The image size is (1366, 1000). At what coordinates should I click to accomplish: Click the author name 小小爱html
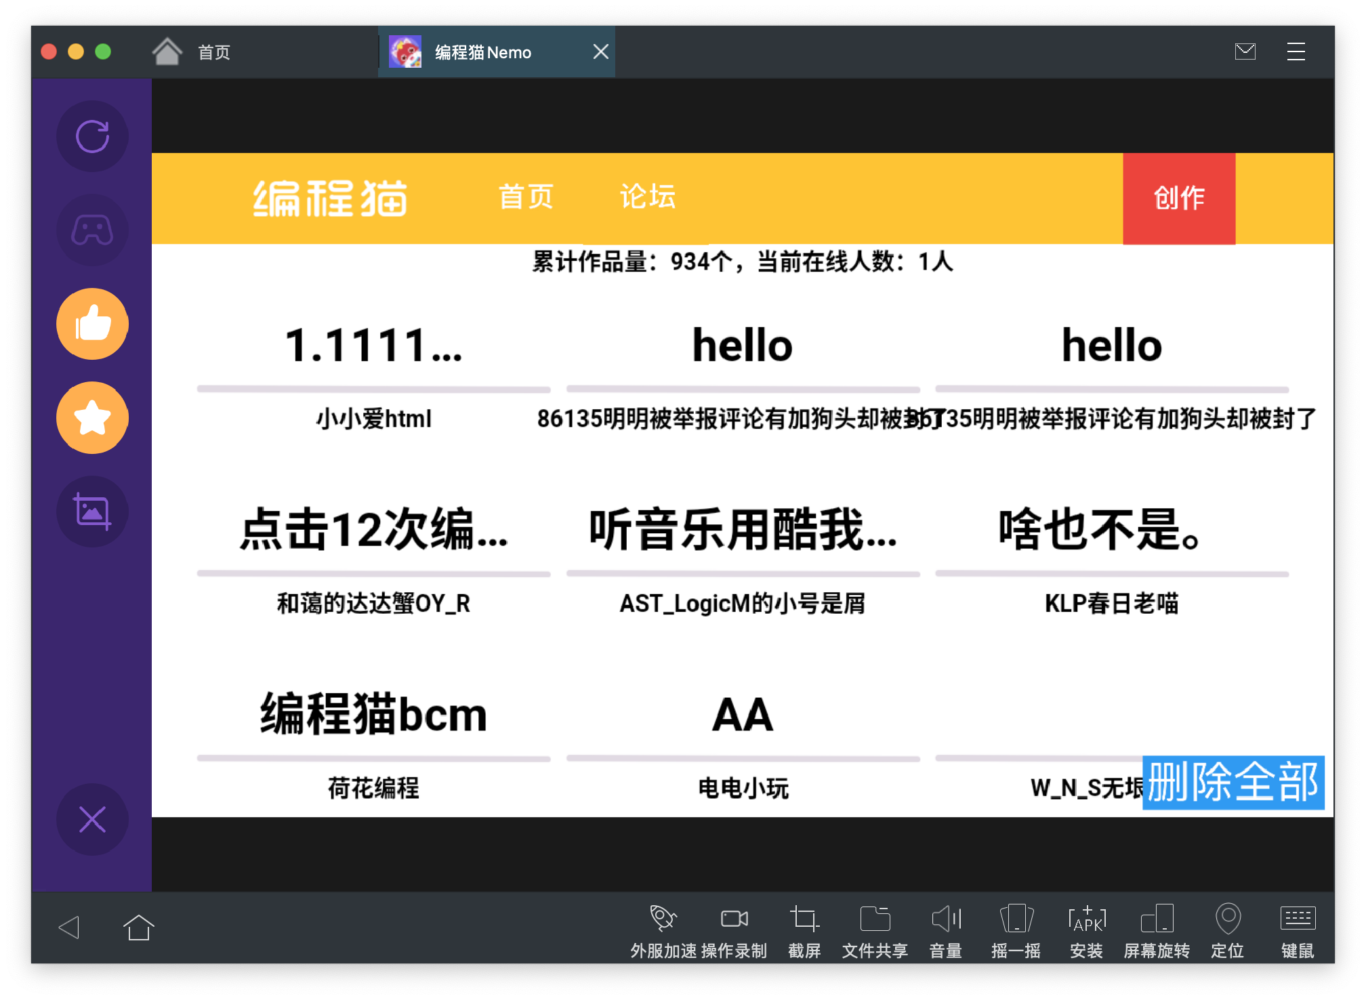pyautogui.click(x=374, y=419)
